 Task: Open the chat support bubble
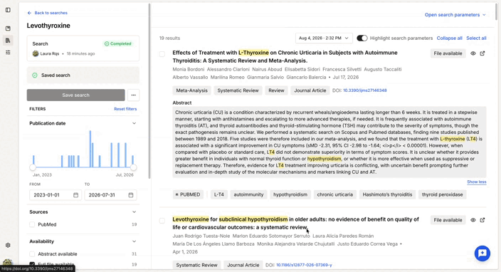point(482,253)
